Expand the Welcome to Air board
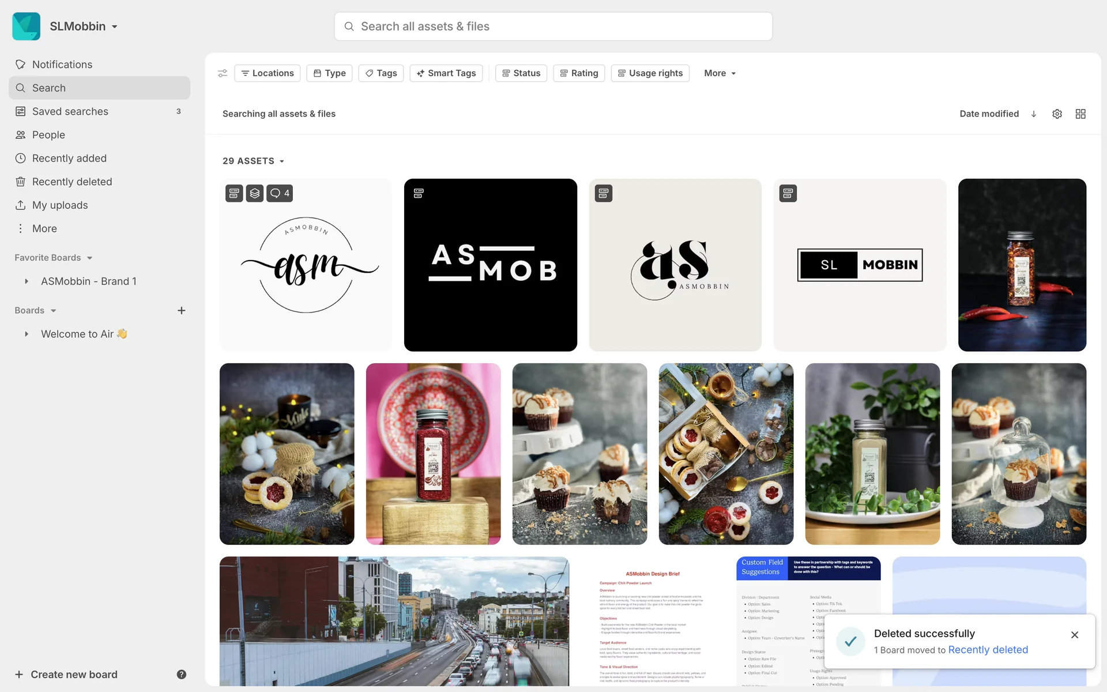Viewport: 1107px width, 692px height. (27, 334)
